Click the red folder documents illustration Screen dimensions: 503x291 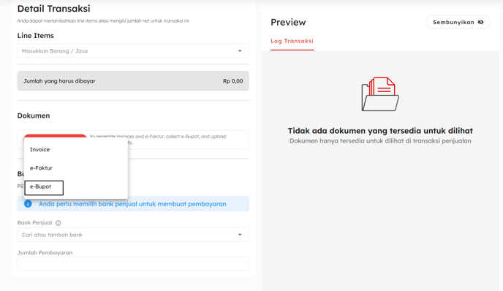point(380,94)
